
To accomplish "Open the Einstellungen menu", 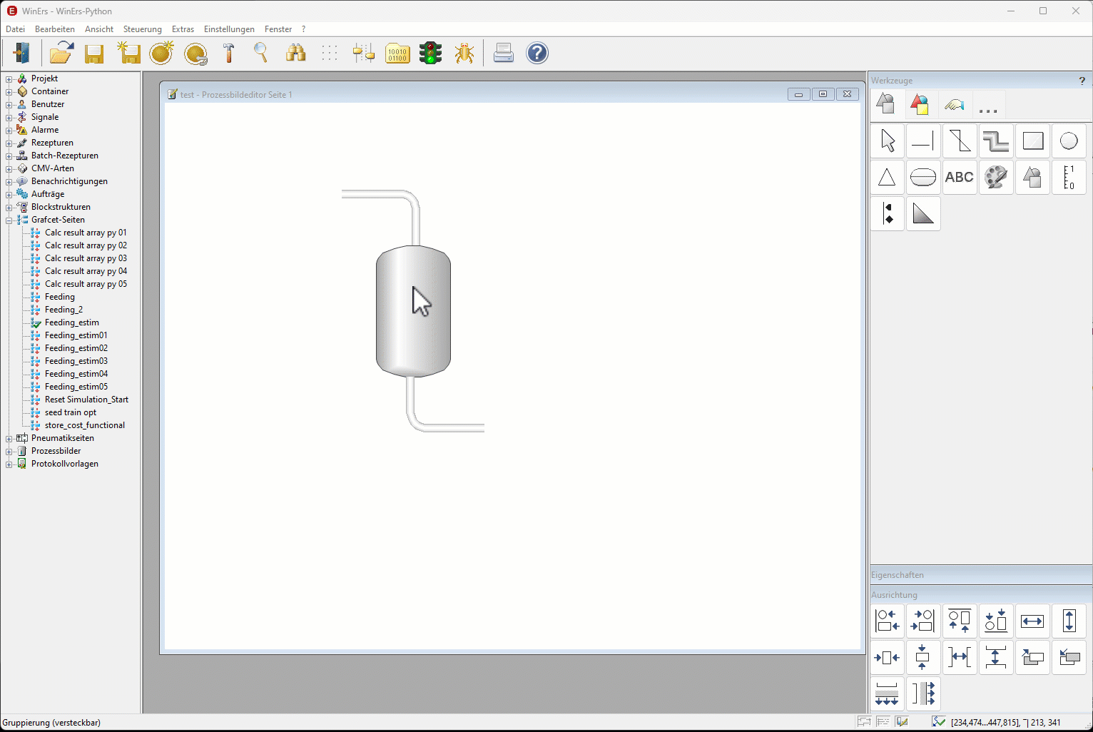I will tap(229, 29).
